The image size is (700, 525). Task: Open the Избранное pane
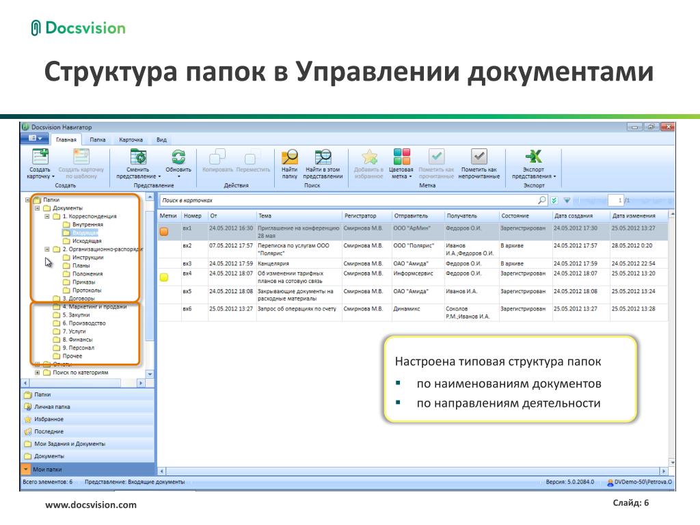(88, 419)
